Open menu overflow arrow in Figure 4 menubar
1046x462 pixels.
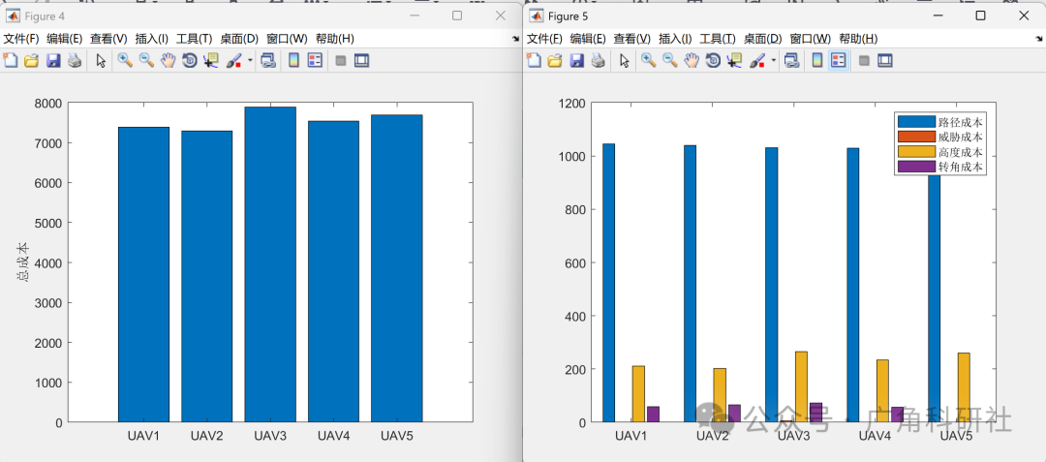click(x=515, y=40)
